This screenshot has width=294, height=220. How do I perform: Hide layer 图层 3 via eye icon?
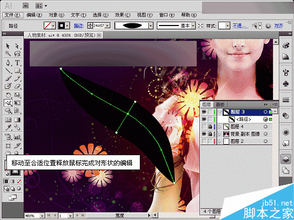pos(204,112)
